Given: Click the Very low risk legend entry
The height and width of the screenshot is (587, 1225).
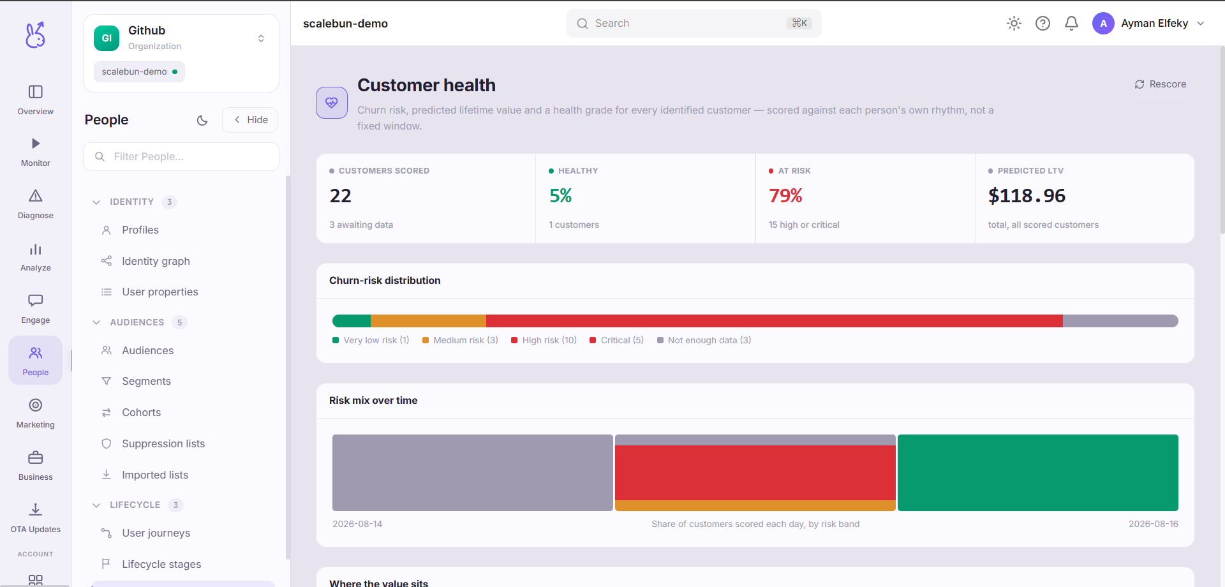Looking at the screenshot, I should (x=371, y=340).
